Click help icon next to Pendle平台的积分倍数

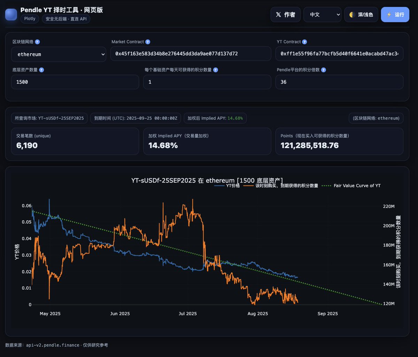(323, 70)
